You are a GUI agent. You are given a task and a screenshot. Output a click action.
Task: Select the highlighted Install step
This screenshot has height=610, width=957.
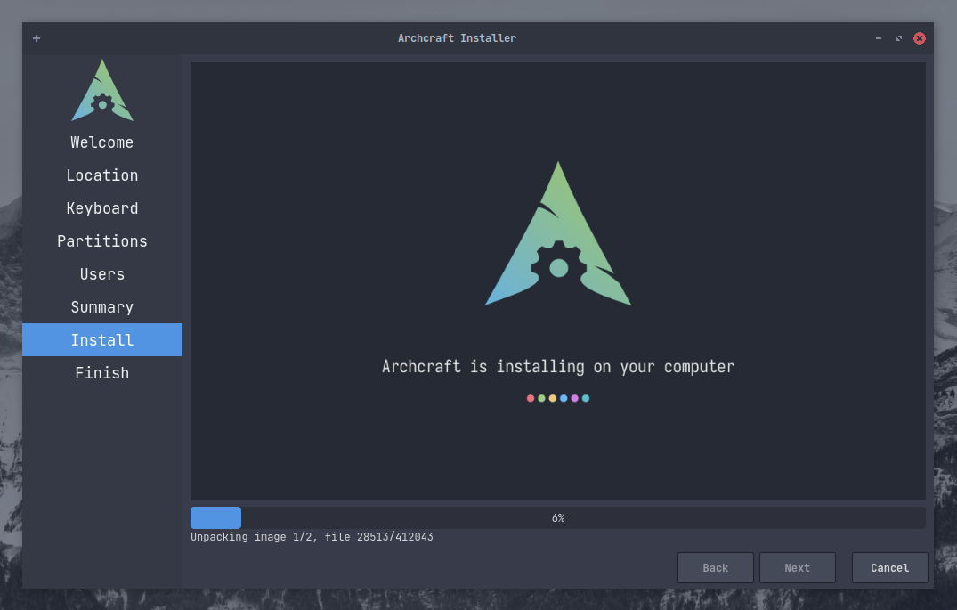pos(101,339)
